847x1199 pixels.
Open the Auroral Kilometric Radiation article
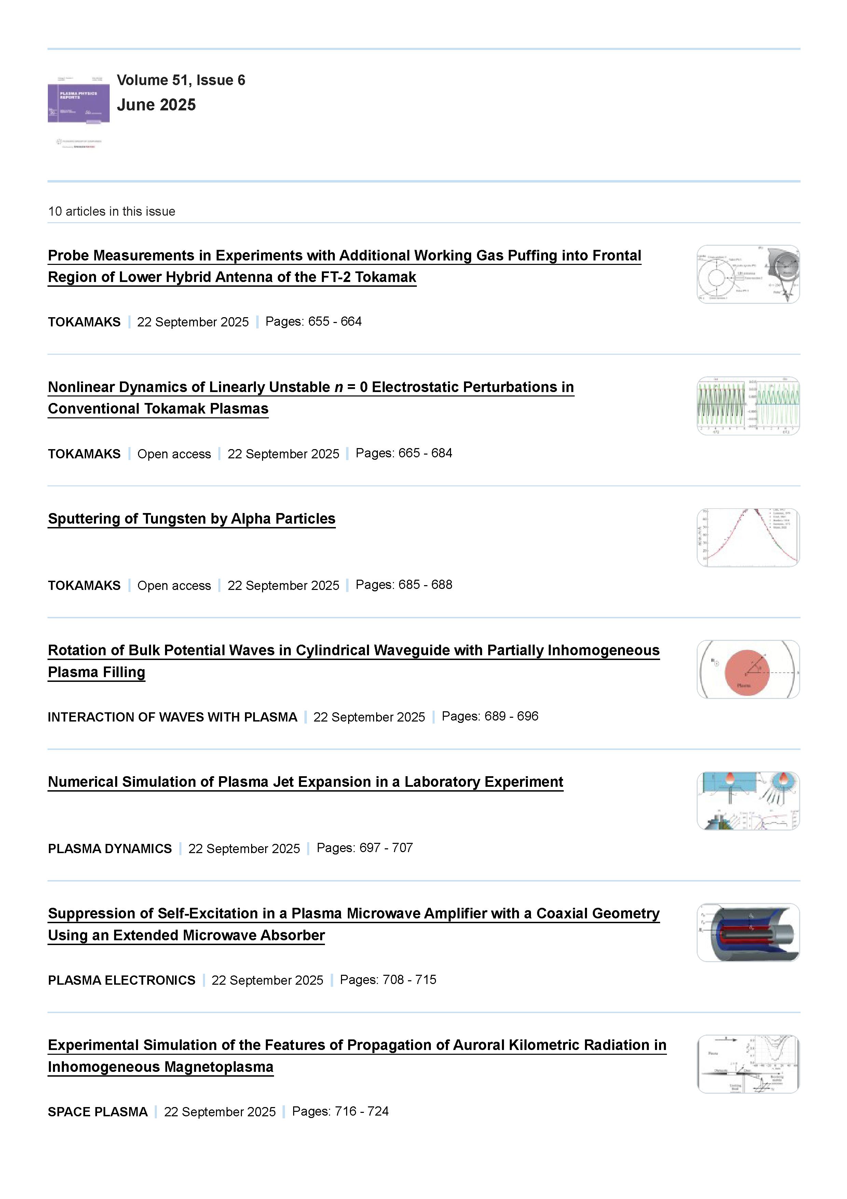(x=357, y=1045)
